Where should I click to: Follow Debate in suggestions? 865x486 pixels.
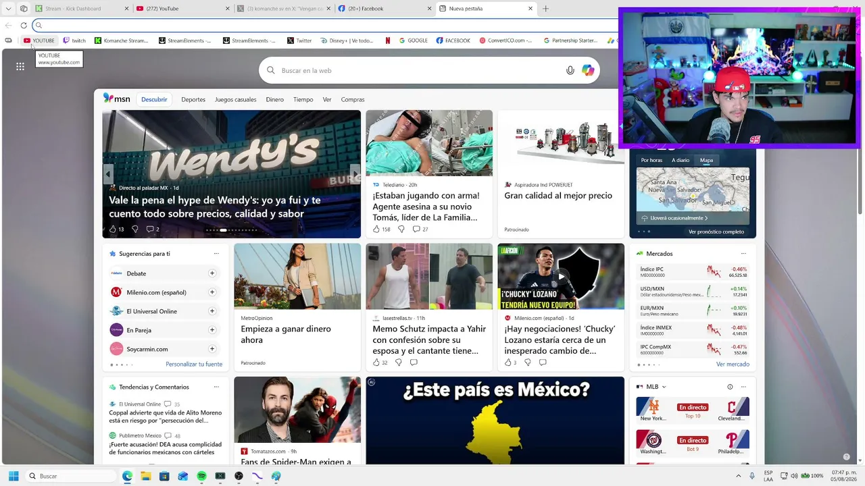(212, 273)
